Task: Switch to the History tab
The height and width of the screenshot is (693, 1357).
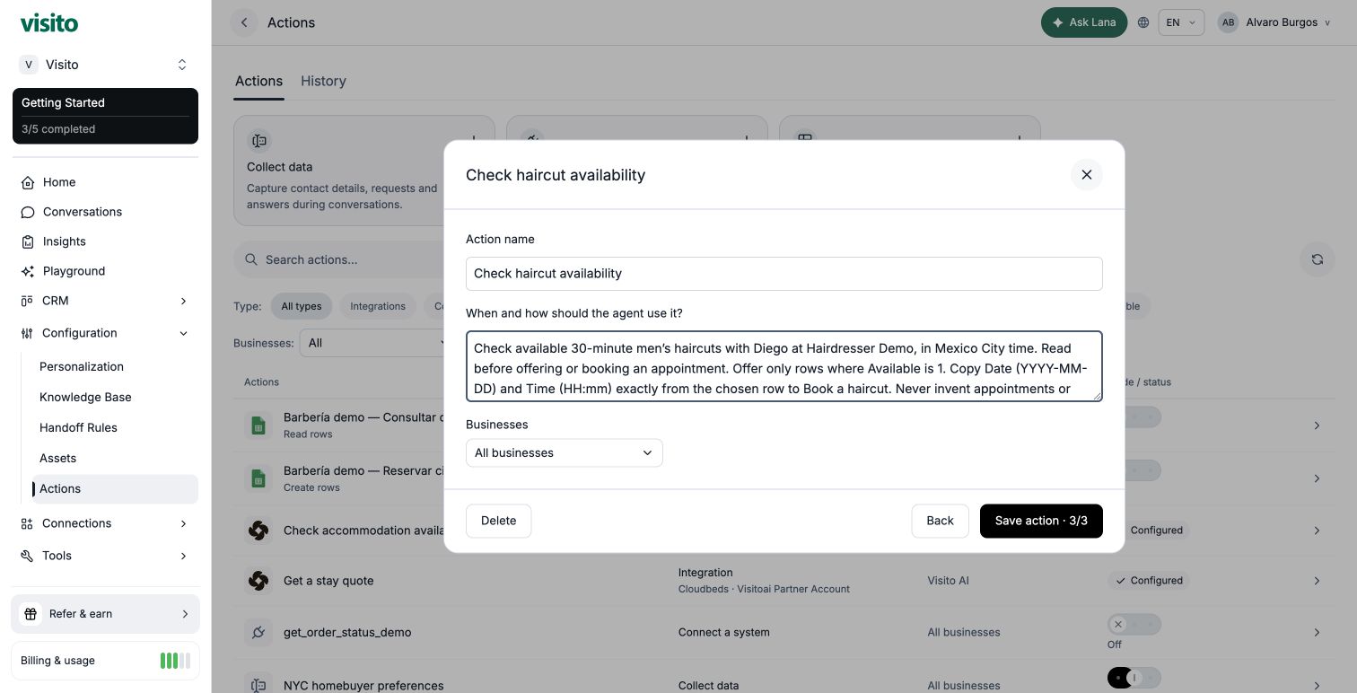Action: 323,81
